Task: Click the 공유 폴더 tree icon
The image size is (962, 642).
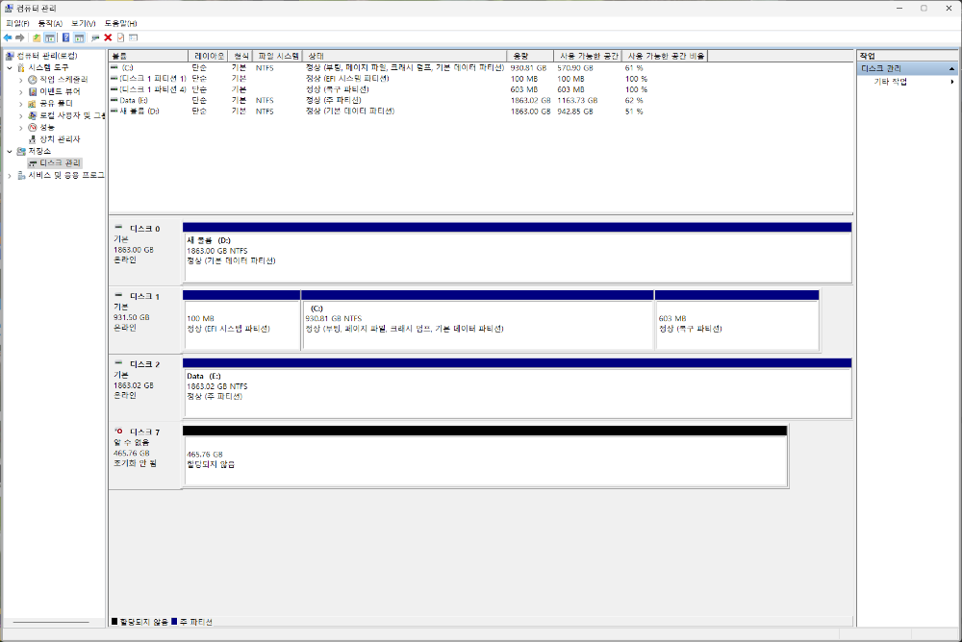Action: coord(33,104)
